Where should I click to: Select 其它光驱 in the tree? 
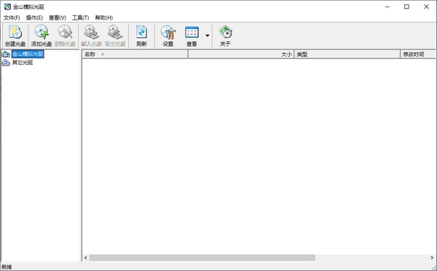tap(23, 63)
